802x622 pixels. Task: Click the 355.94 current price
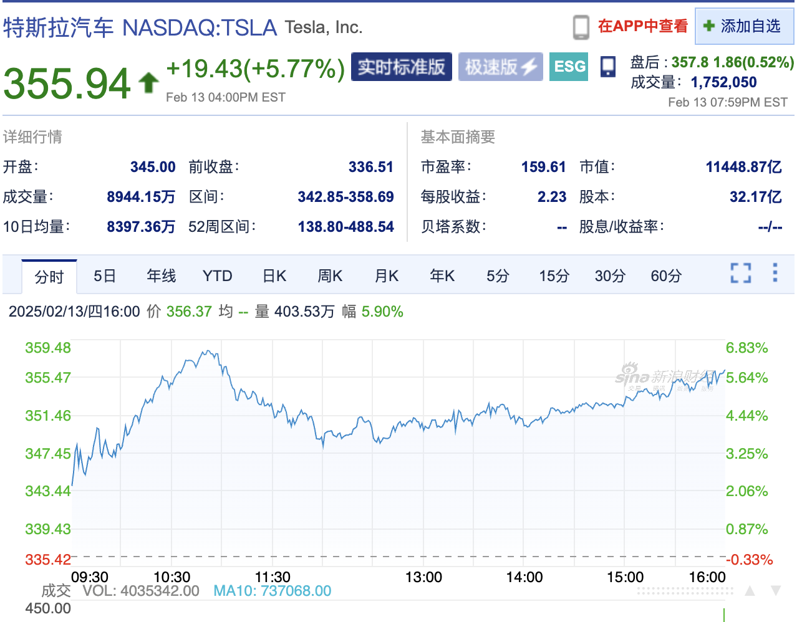point(67,84)
